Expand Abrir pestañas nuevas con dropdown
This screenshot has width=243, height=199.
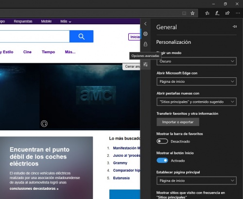[x=196, y=102]
